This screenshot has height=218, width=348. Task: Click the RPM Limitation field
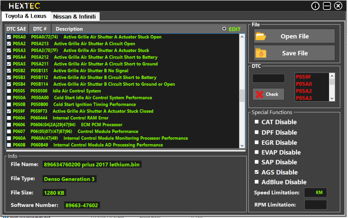[x=315, y=205]
